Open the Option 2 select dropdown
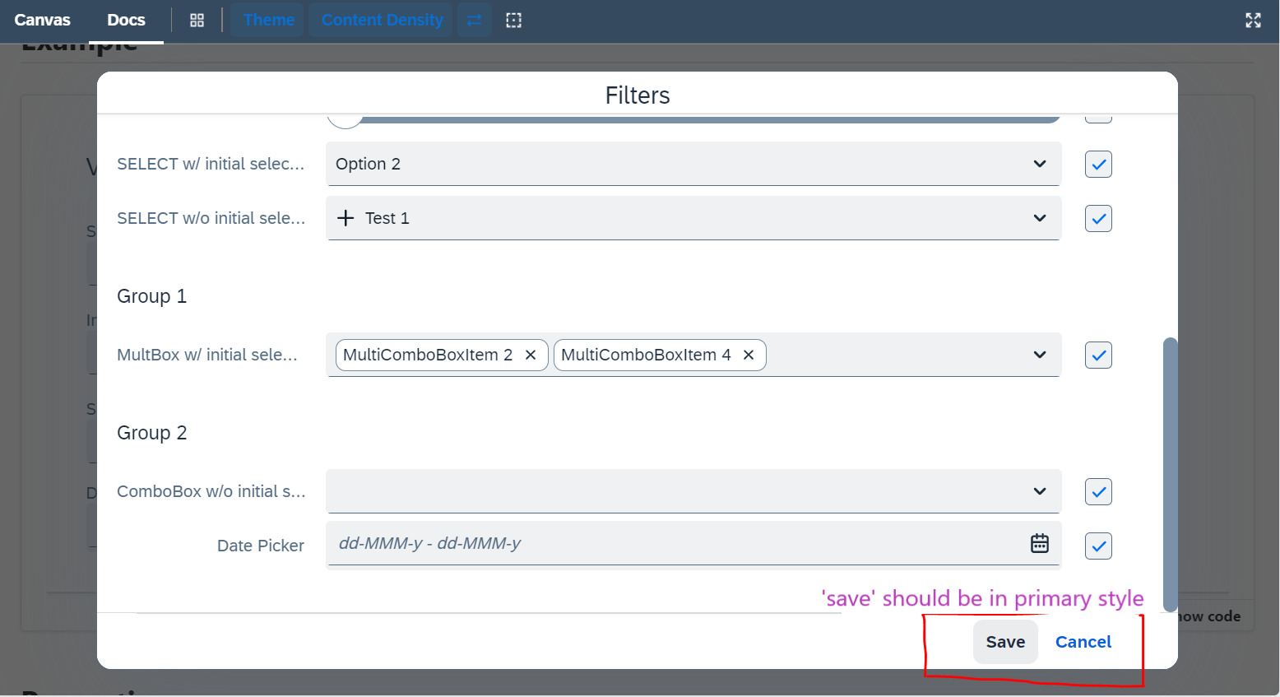Image resolution: width=1280 pixels, height=697 pixels. click(1038, 164)
